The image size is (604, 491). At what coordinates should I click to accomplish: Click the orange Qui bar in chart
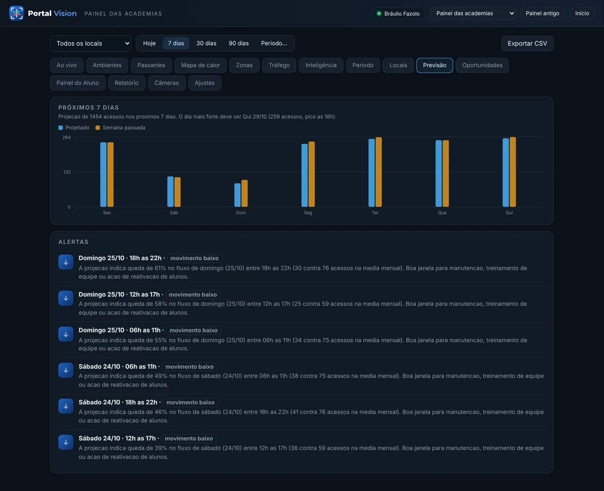tap(513, 172)
